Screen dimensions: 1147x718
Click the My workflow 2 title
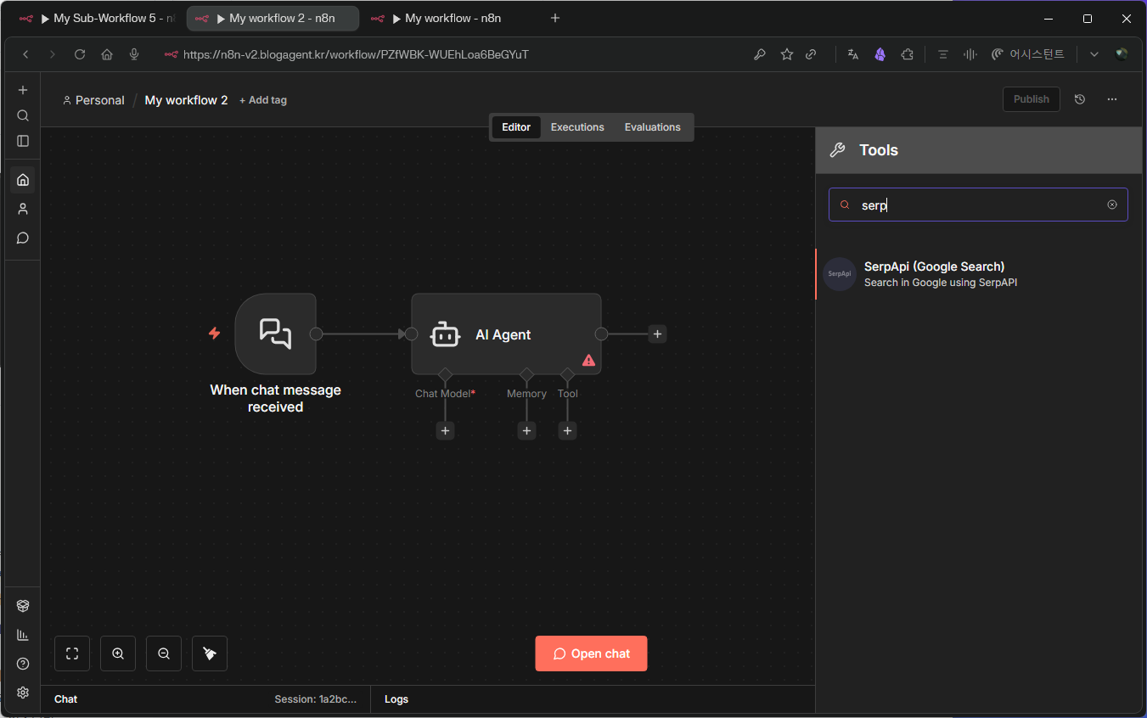pyautogui.click(x=186, y=100)
